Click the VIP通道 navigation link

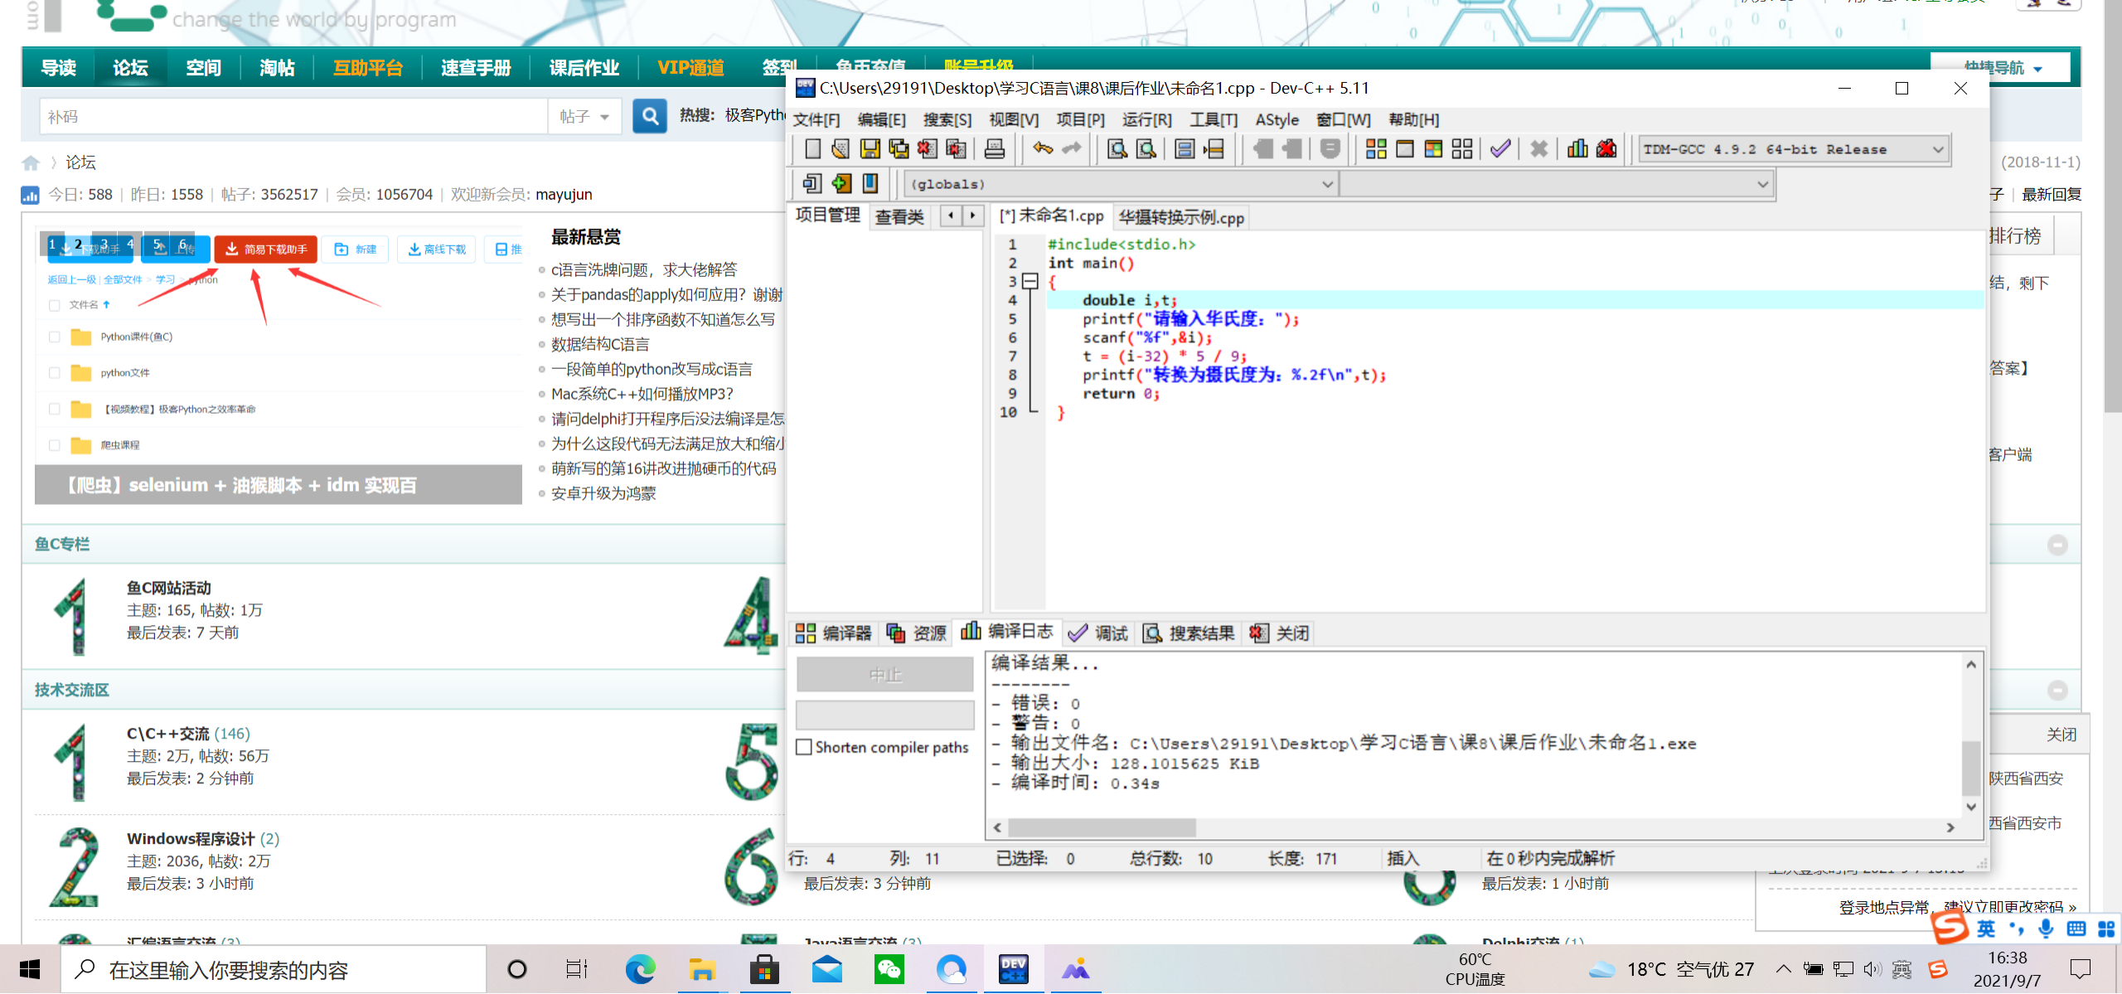pyautogui.click(x=690, y=68)
